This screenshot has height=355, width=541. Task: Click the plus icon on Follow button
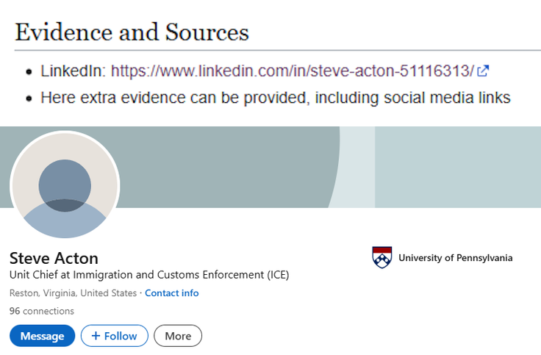point(95,336)
